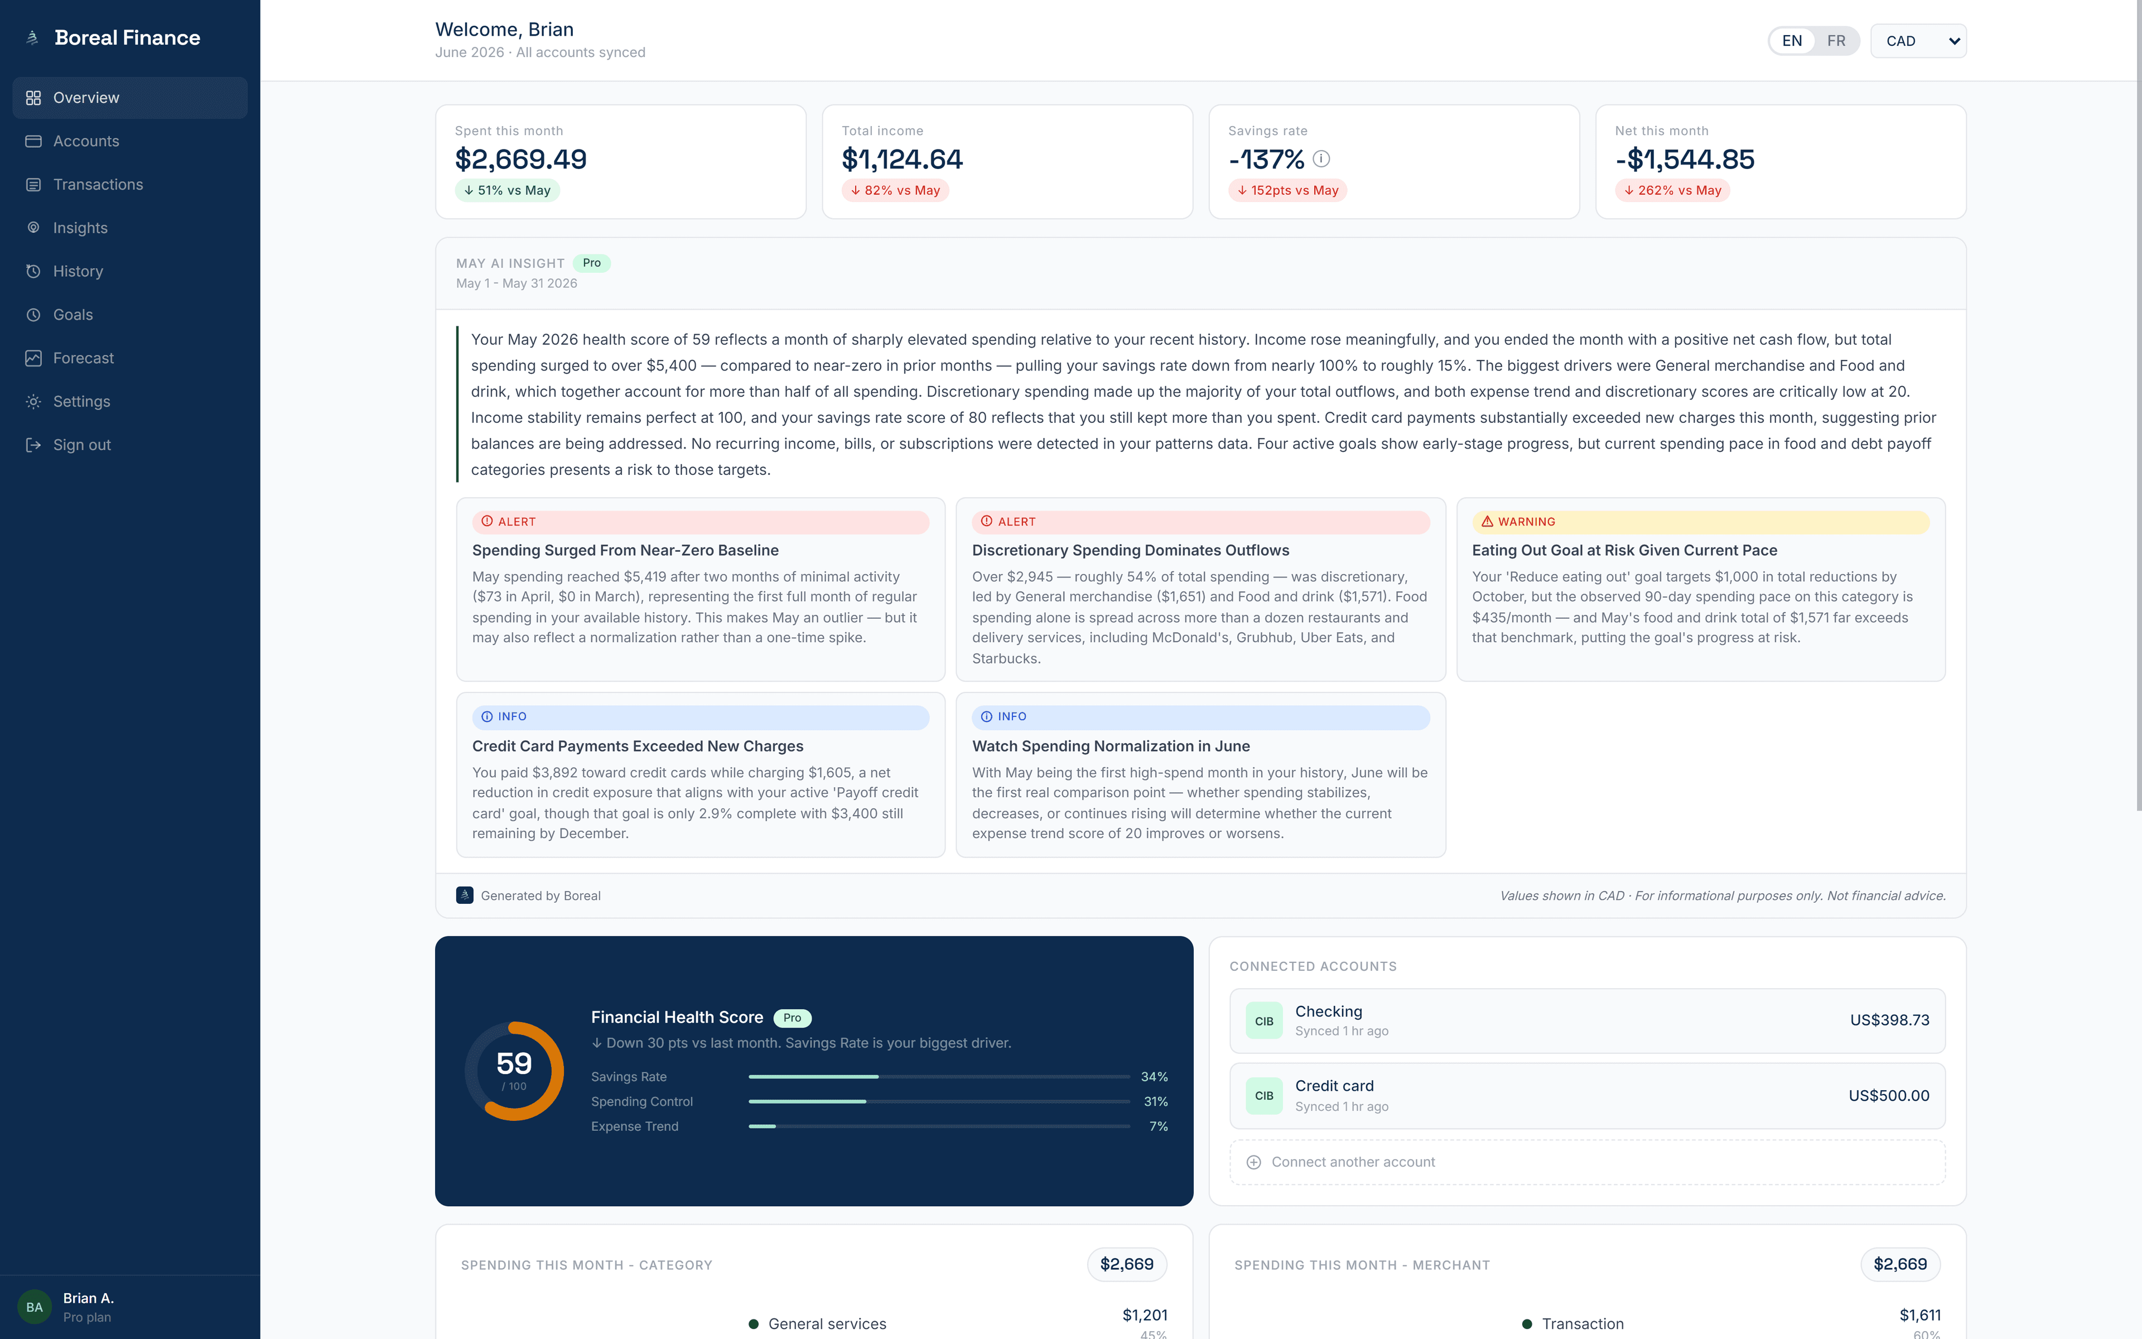Screen dimensions: 2142x1339
Task: Click the Pro badge beside Financial Health Score
Action: 792,1018
